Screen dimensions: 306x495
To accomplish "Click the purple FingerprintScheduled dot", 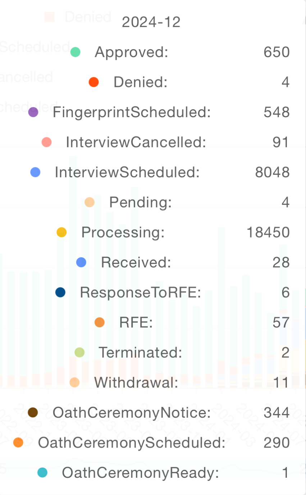I will pyautogui.click(x=33, y=112).
